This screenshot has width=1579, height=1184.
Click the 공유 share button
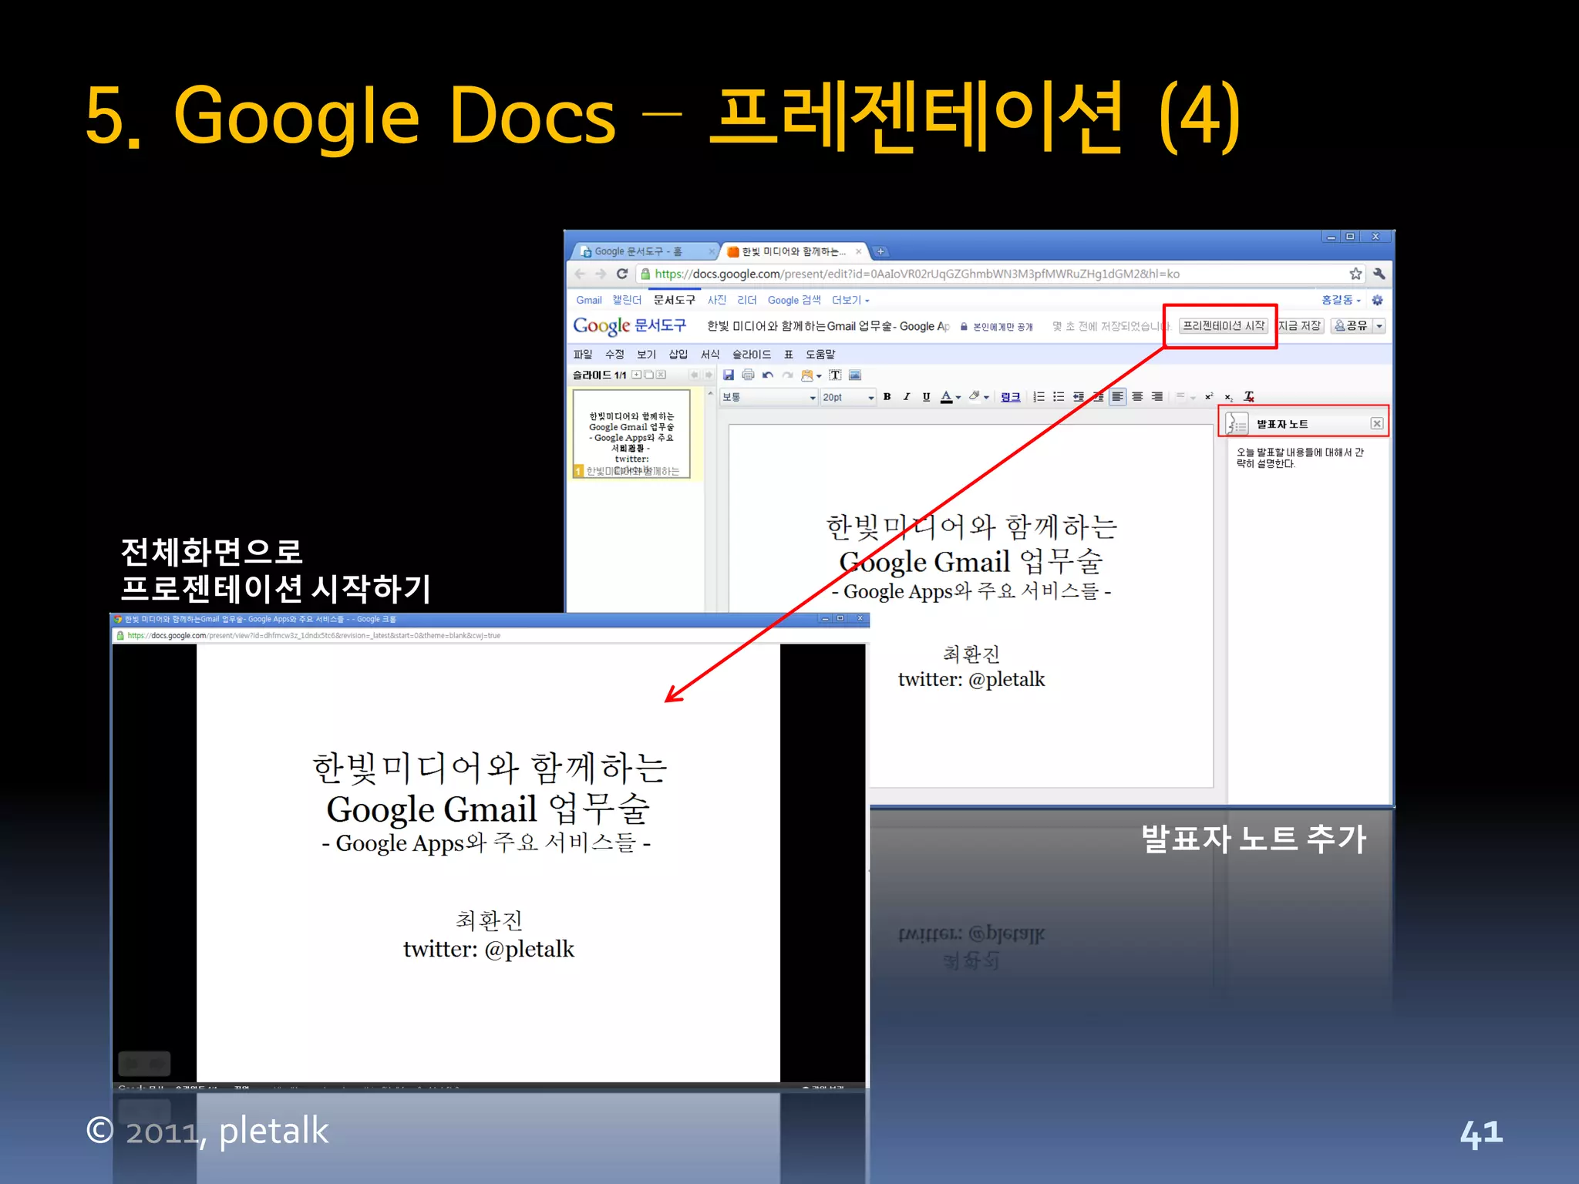(x=1351, y=326)
